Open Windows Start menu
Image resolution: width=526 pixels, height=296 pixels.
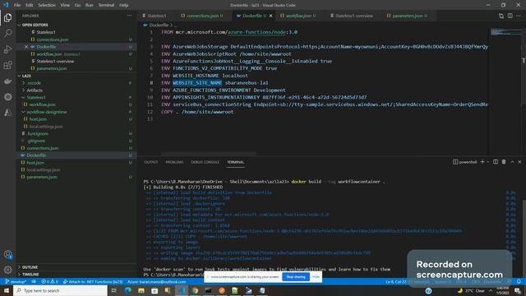(7, 290)
